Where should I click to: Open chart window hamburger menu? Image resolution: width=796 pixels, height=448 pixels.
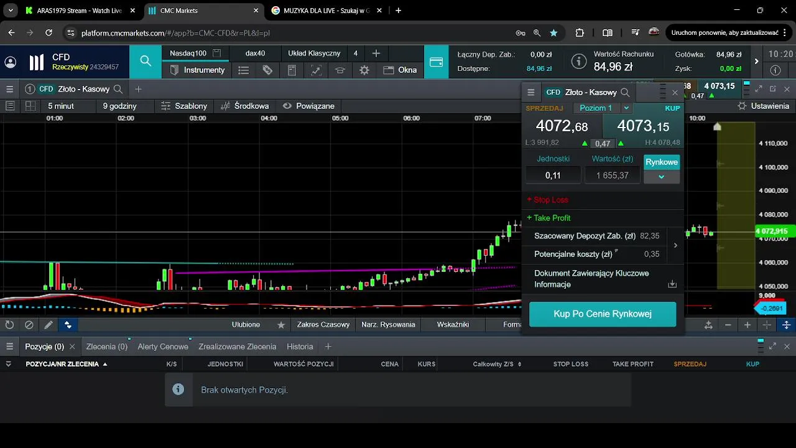[x=10, y=89]
